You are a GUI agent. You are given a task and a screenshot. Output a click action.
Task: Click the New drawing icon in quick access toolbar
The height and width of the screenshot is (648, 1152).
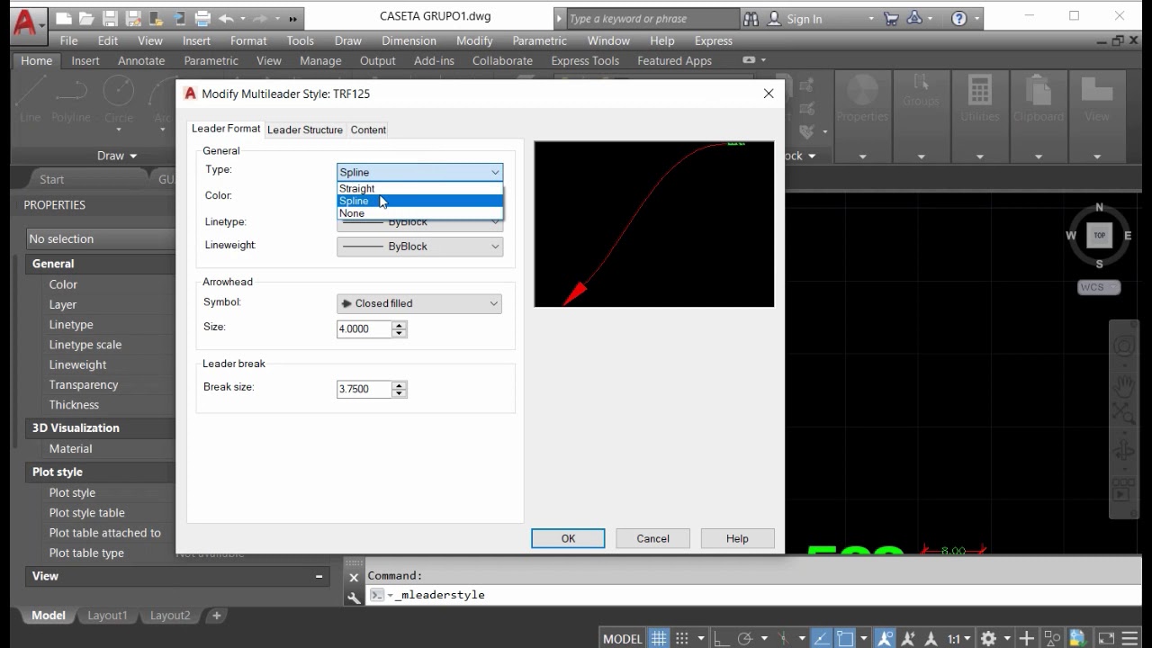(x=63, y=18)
